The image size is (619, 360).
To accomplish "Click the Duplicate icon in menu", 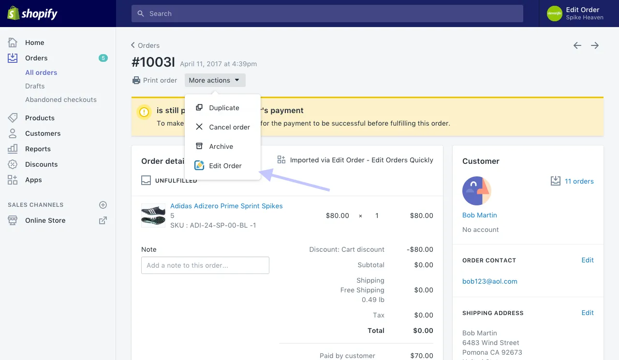I will tap(199, 108).
